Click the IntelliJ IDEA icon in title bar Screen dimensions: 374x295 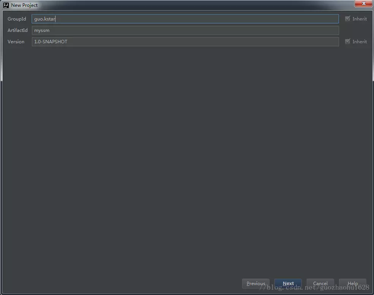click(x=6, y=5)
